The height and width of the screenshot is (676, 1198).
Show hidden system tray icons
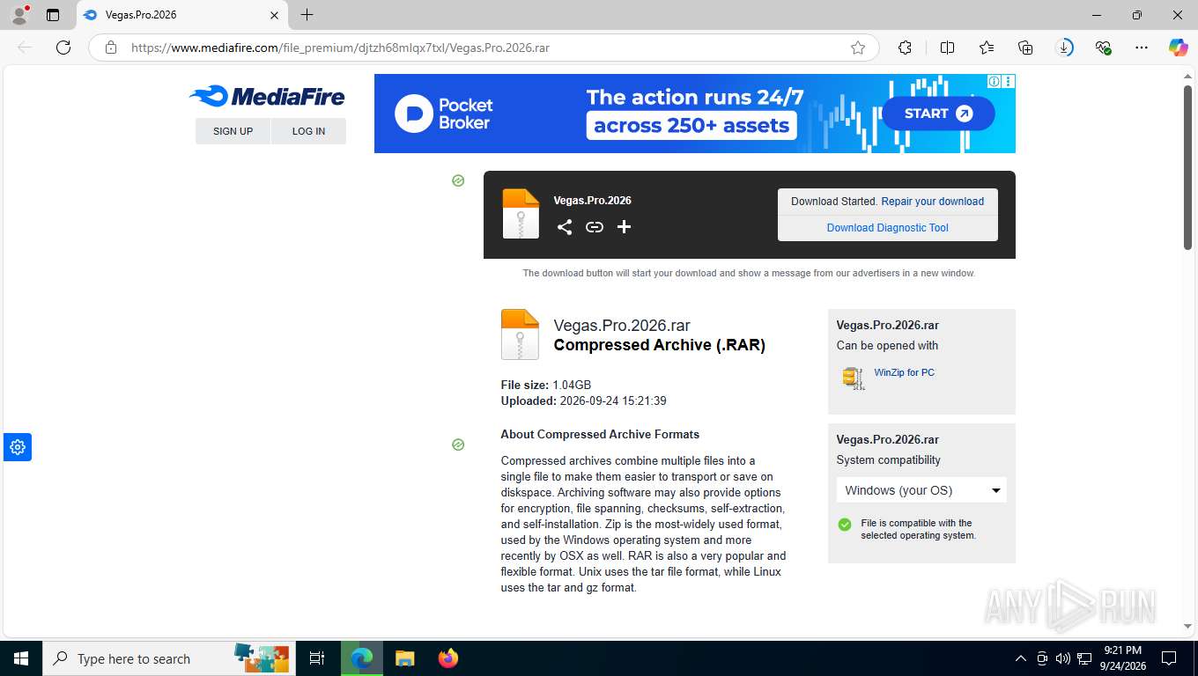[x=1021, y=658]
